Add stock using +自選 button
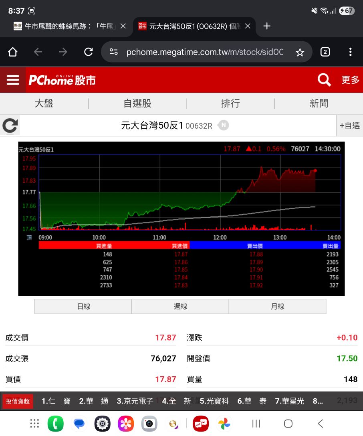 click(x=350, y=125)
